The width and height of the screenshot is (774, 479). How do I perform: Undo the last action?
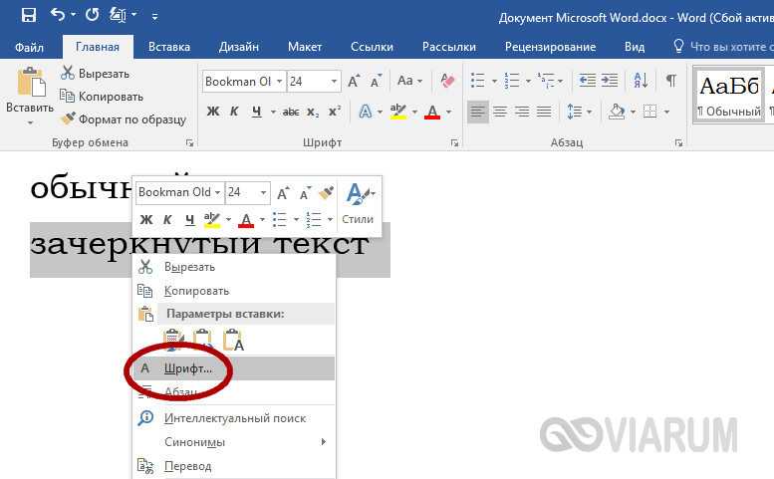(x=58, y=15)
